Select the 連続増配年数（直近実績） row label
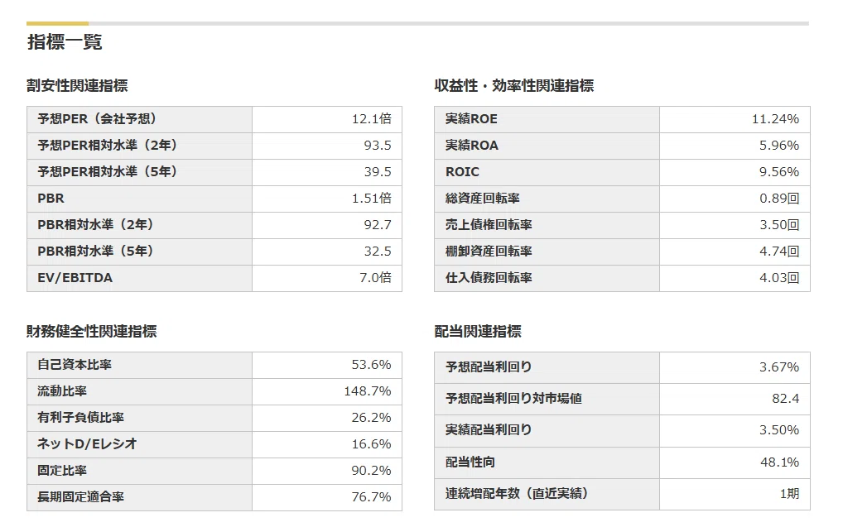Viewport: 843px width, 527px height. [x=516, y=493]
